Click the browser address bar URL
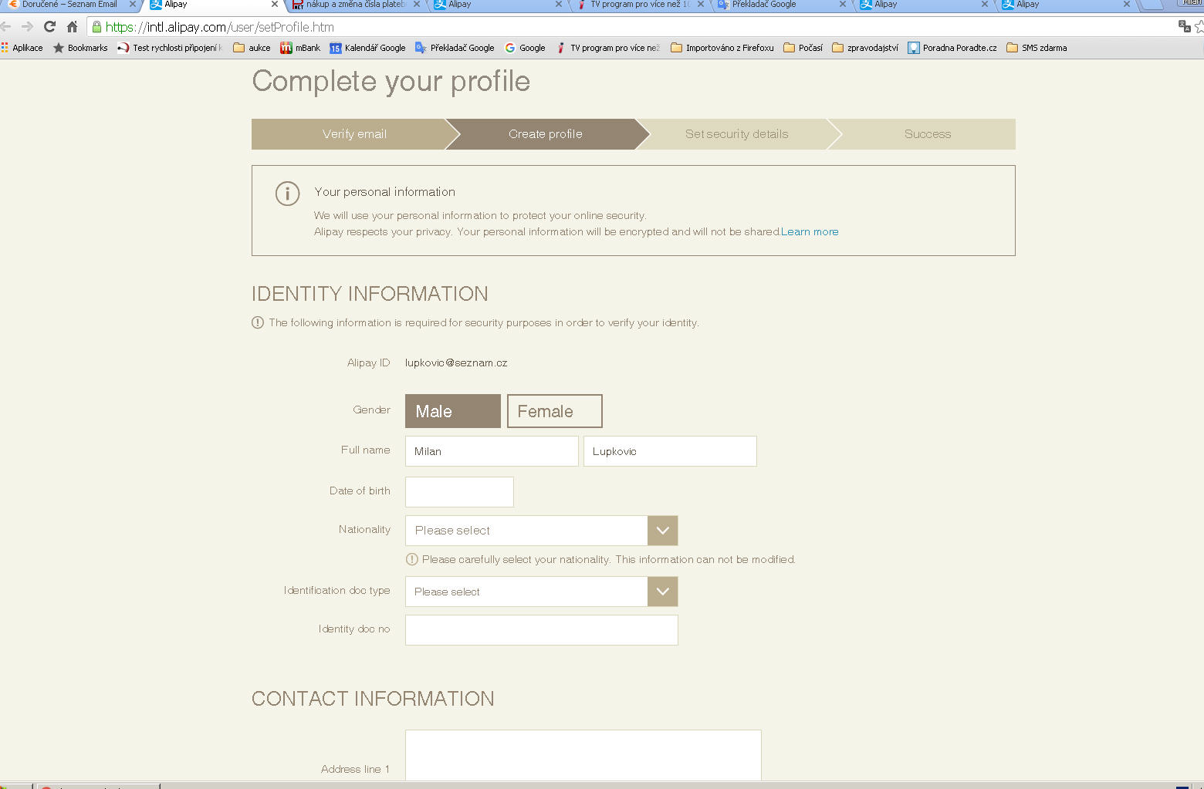This screenshot has width=1204, height=789. click(220, 27)
